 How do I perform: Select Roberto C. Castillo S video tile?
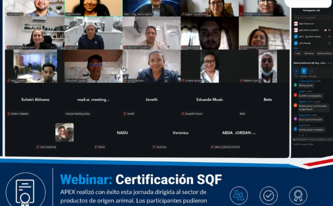pyautogui.click(x=152, y=33)
